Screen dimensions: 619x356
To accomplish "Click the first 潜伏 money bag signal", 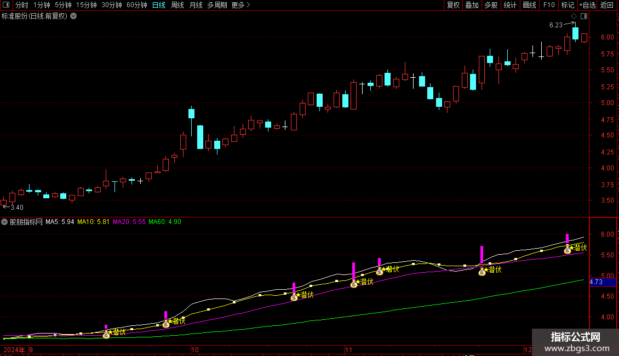I will pyautogui.click(x=106, y=335).
